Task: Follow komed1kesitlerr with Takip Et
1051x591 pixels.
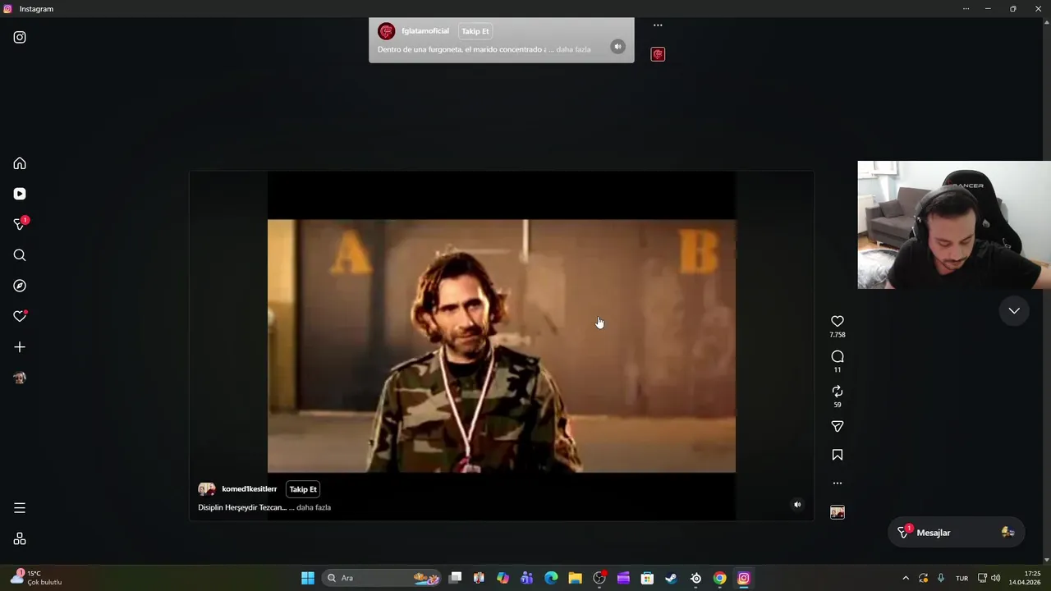Action: [x=303, y=489]
